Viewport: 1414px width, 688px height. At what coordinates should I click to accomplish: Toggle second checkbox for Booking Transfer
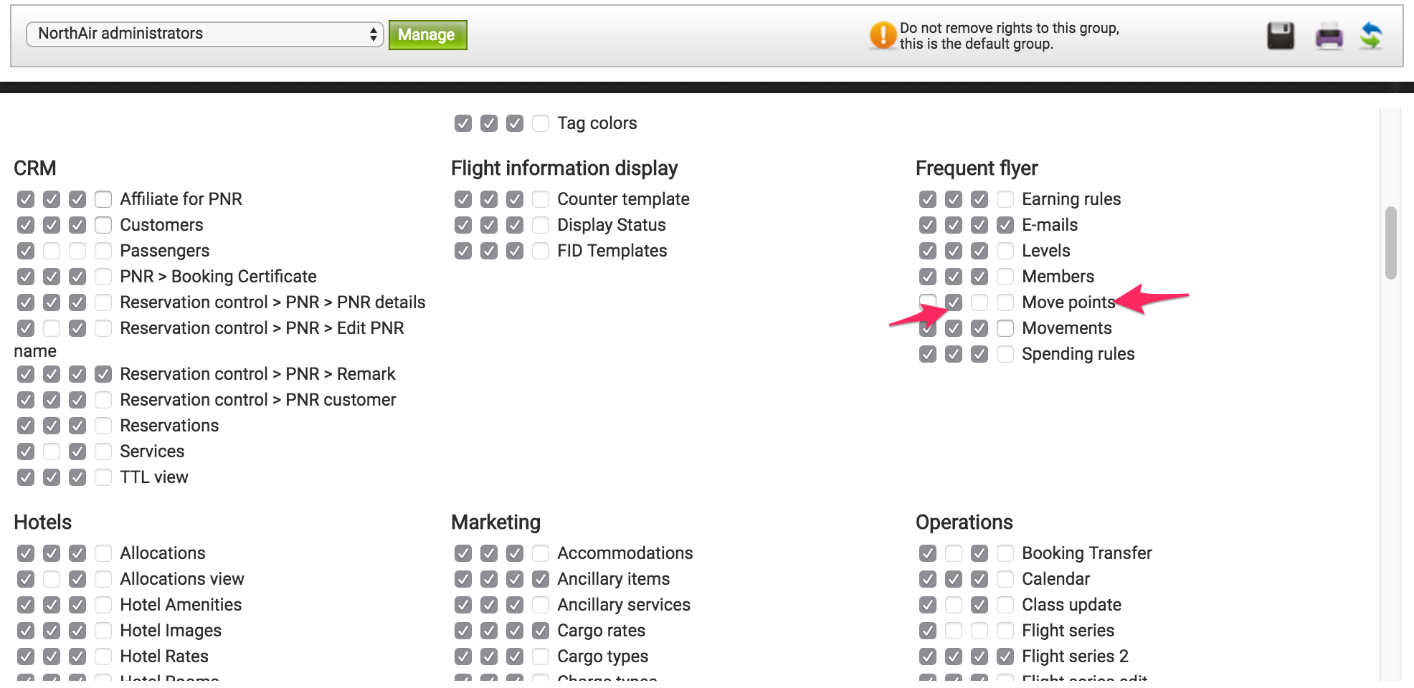pos(954,553)
